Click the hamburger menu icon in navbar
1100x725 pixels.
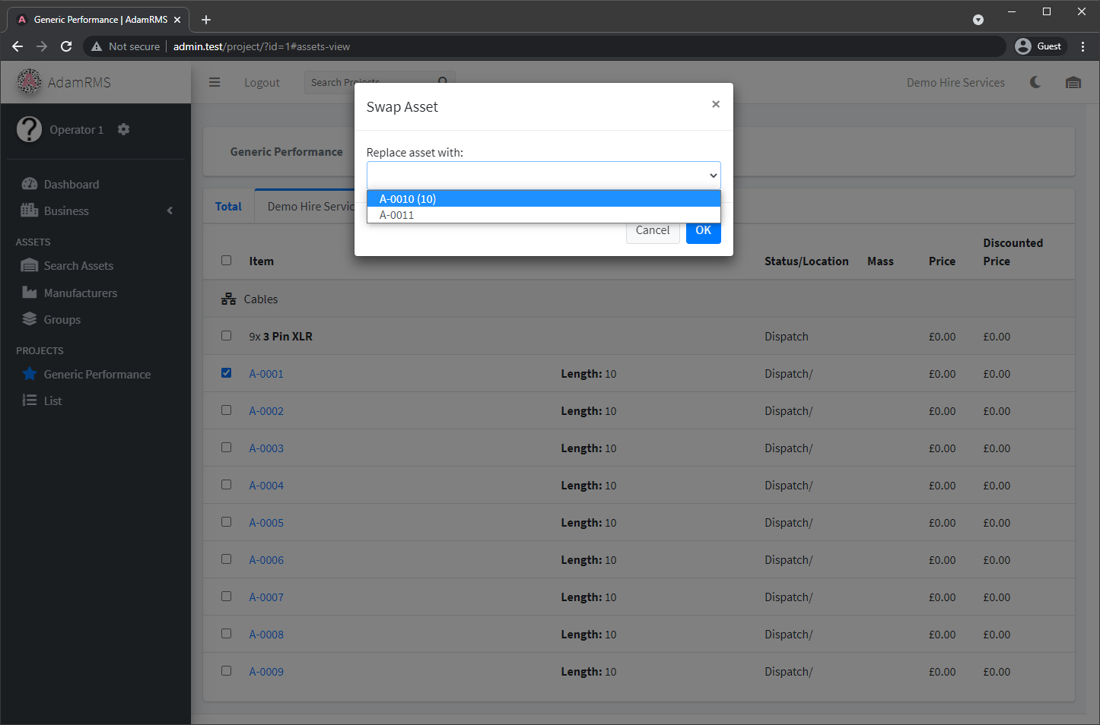click(x=215, y=82)
